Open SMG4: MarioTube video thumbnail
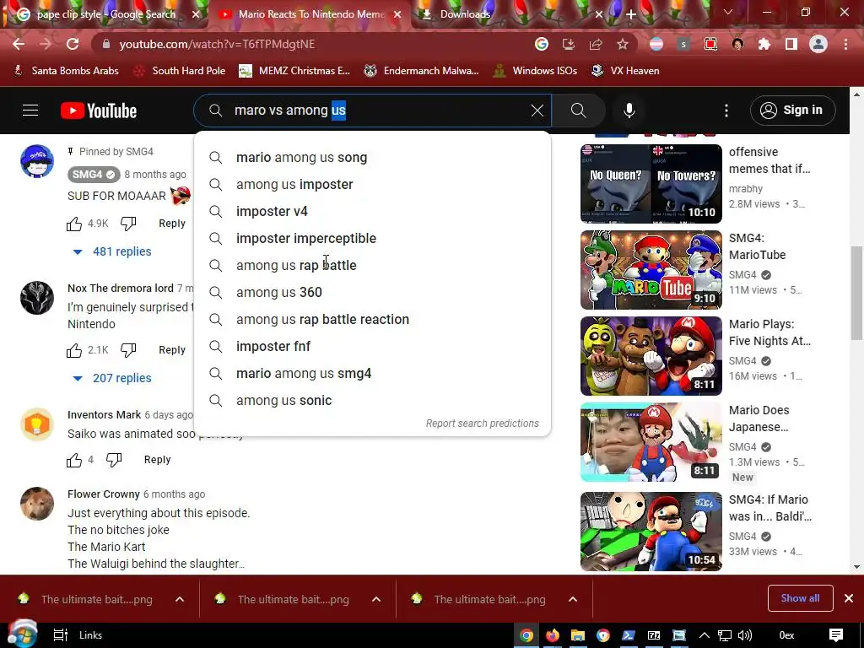The height and width of the screenshot is (648, 864). coord(651,270)
